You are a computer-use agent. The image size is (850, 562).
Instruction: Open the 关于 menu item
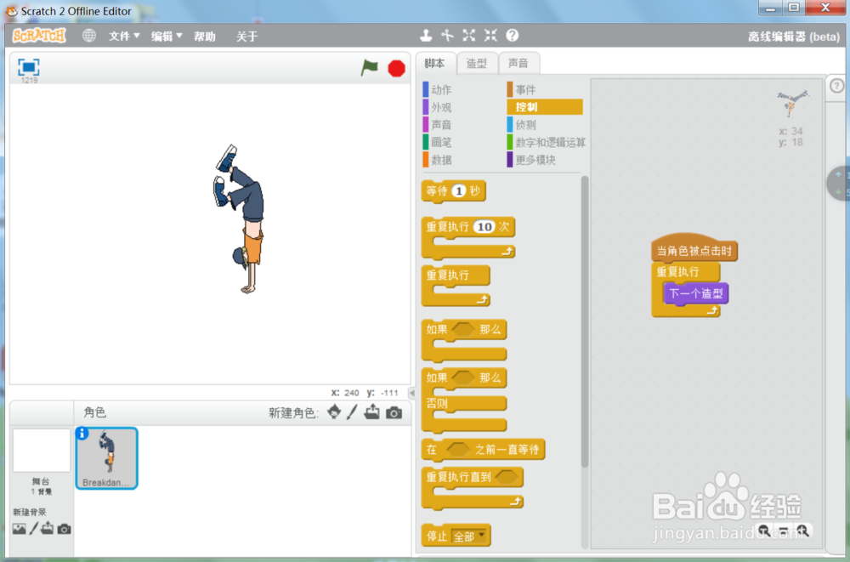pyautogui.click(x=246, y=37)
